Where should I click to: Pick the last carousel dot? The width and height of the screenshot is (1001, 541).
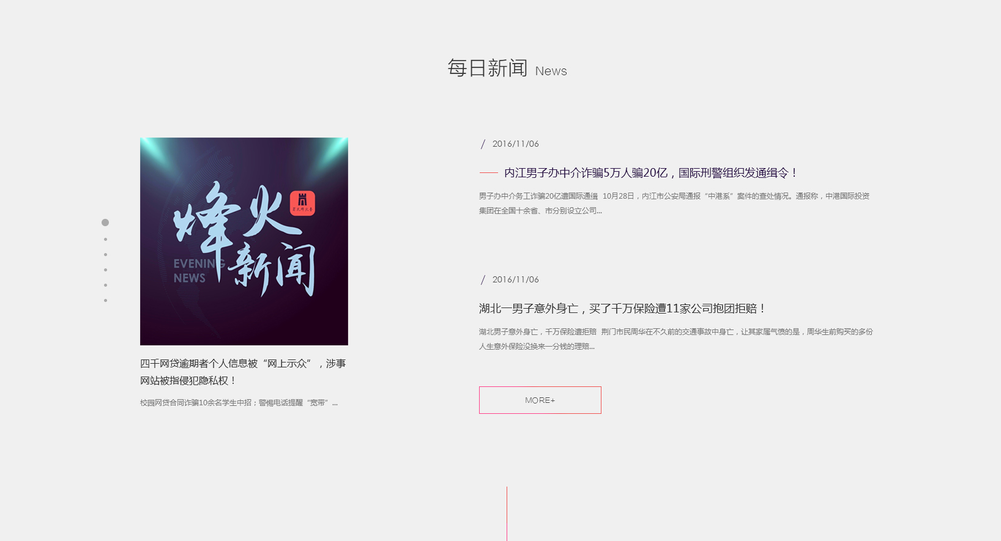106,301
